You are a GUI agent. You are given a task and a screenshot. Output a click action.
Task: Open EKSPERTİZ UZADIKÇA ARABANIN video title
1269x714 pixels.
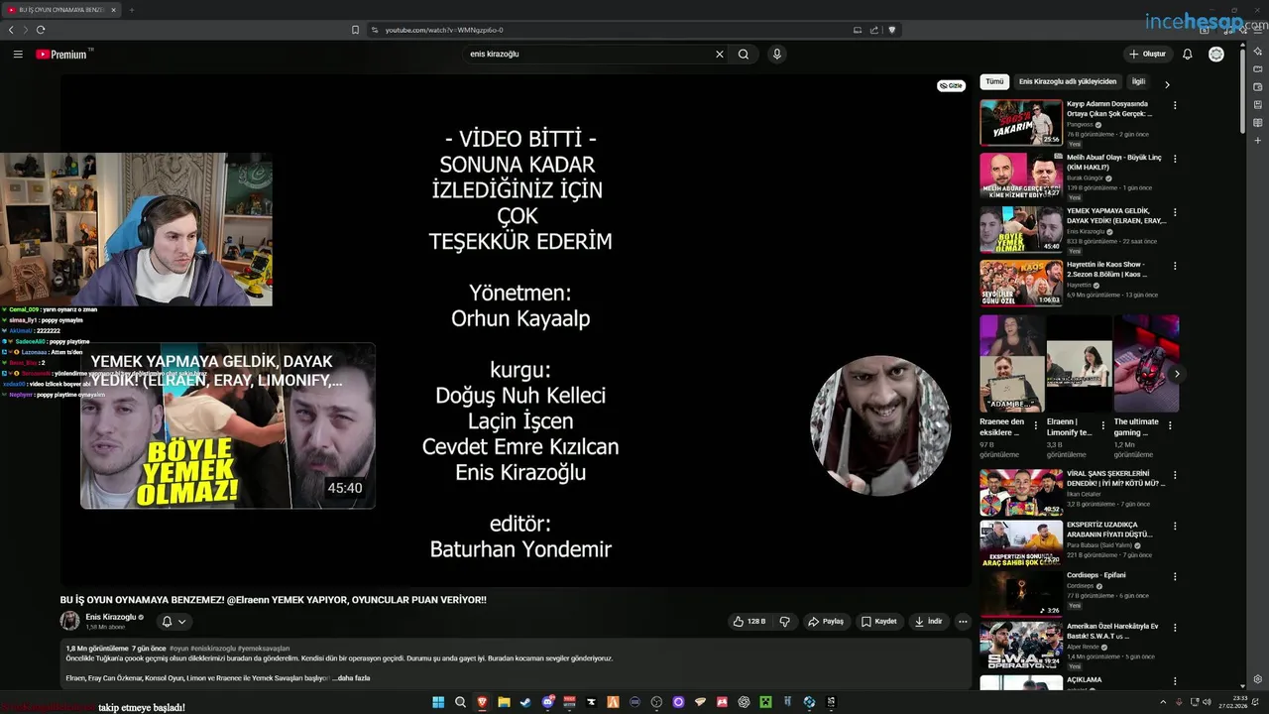click(1109, 530)
